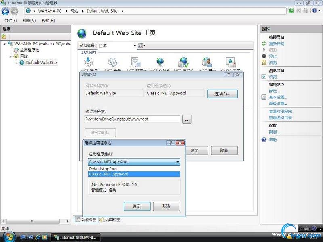The width and height of the screenshot is (323, 242).
Task: Open the 视图(V) menu
Action: pos(29,21)
